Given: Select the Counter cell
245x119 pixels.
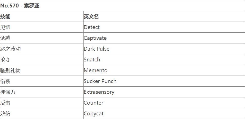Looking at the screenshot, I should (x=94, y=103).
